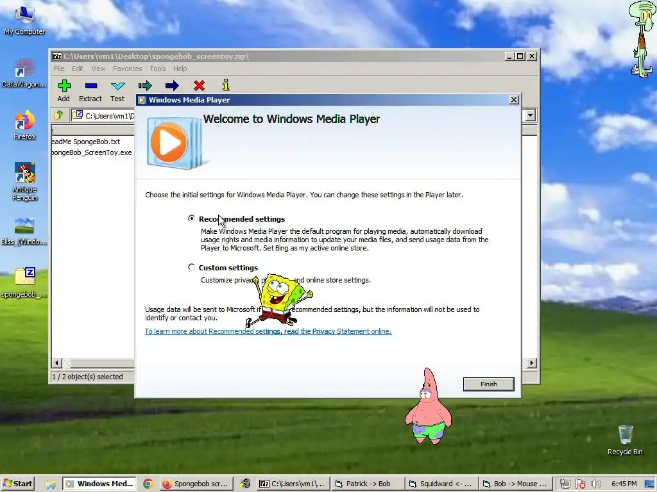Open 7-Zip Help menu
657x492 pixels.
180,68
